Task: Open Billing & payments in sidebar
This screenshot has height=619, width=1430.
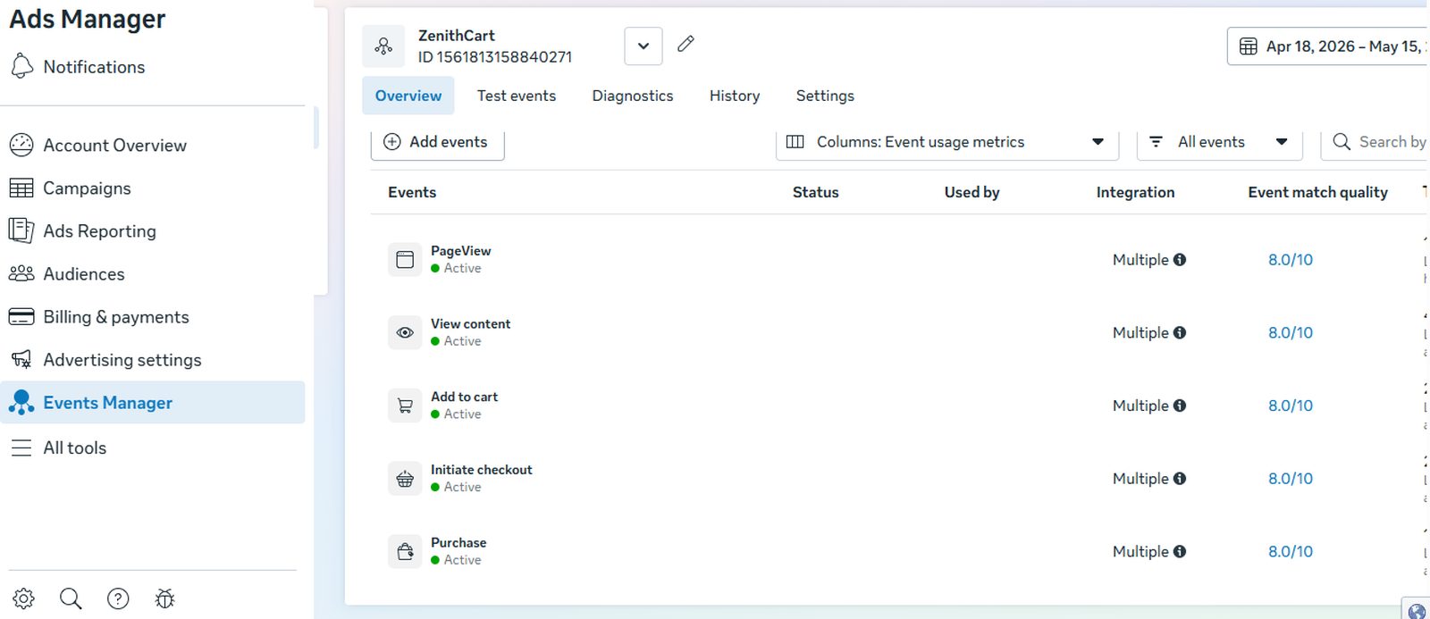Action: point(153,316)
